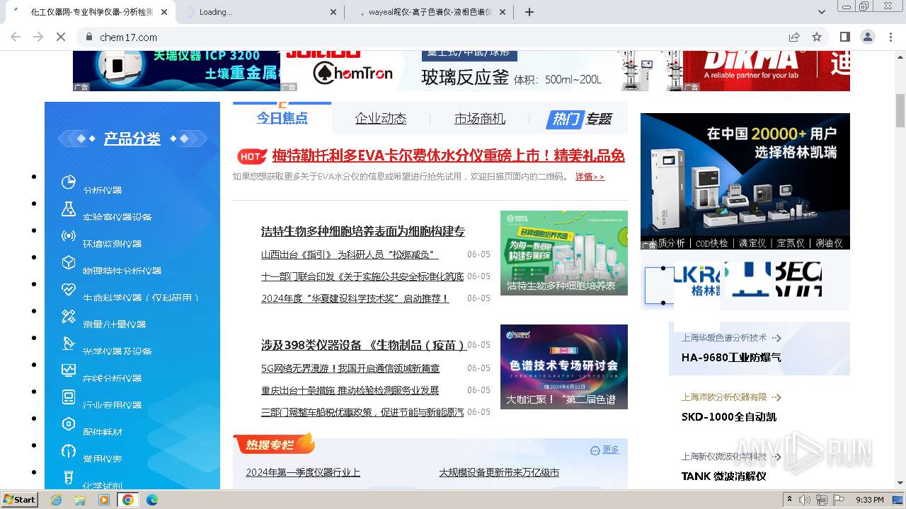Open the 天瑞仪器 ICP 3200 banner ad
This screenshot has width=906, height=509.
point(176,71)
